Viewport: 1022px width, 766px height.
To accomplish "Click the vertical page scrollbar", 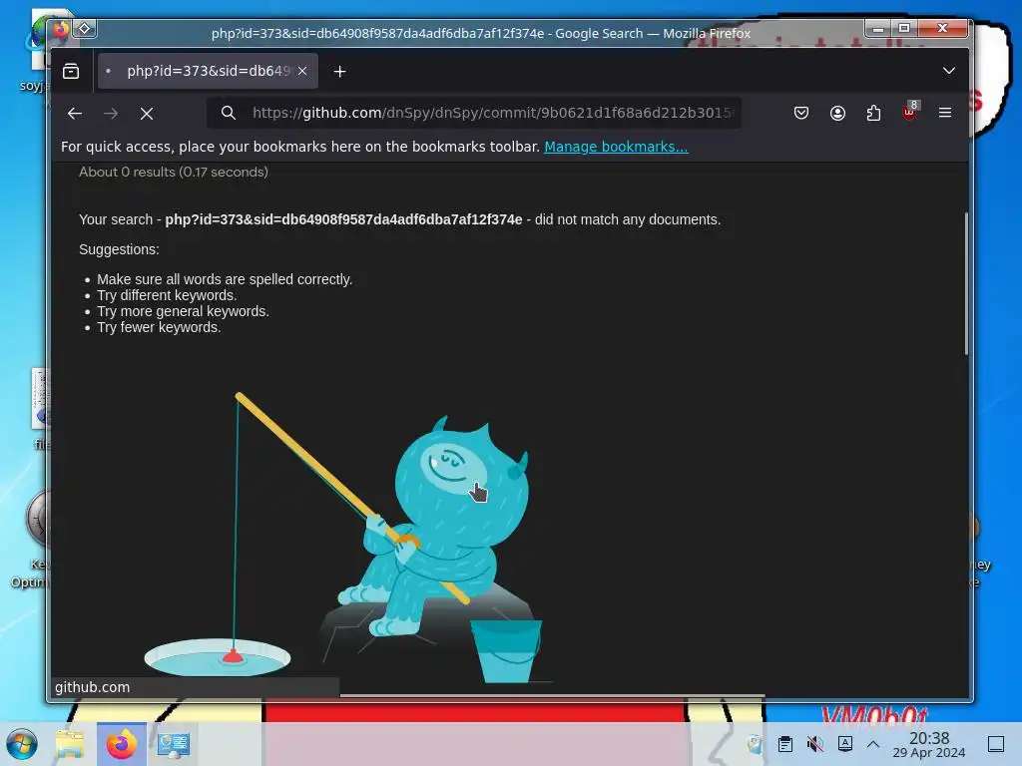I will pos(966,283).
